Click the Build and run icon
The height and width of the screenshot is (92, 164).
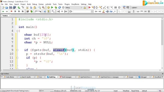point(56,7)
